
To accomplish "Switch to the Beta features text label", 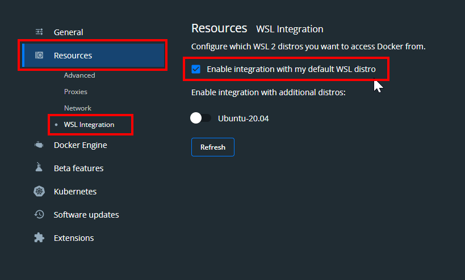I will (x=78, y=168).
